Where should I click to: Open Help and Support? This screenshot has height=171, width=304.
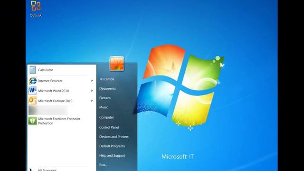click(x=112, y=155)
